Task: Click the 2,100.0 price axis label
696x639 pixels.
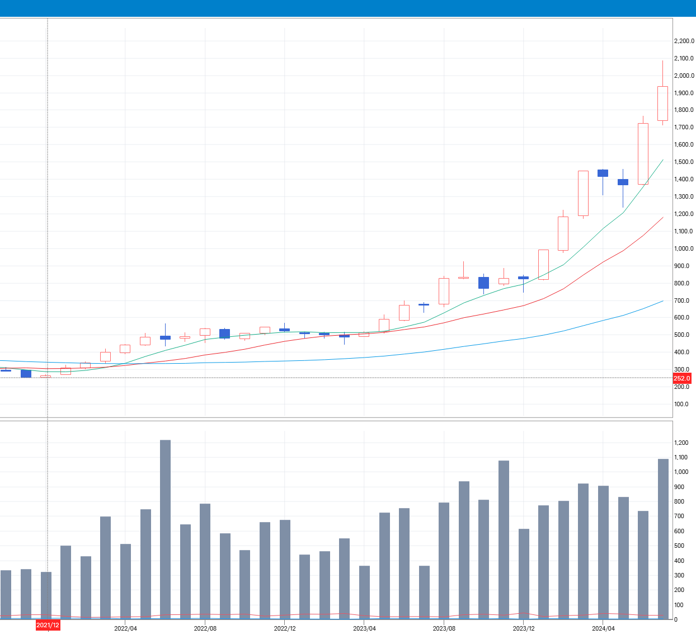Action: 684,59
